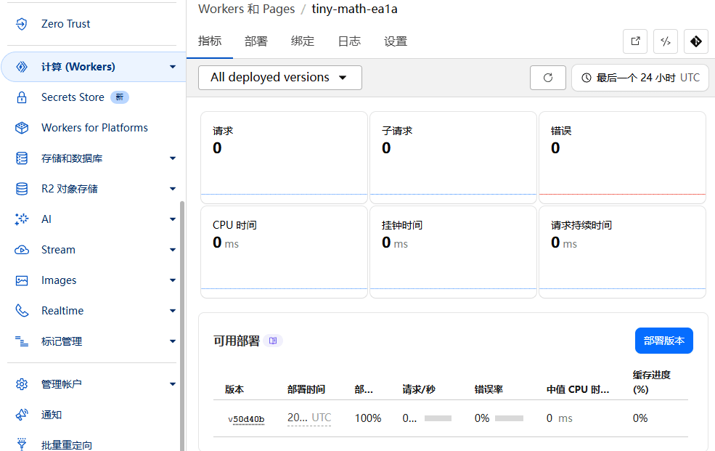Screen dimensions: 715x451
Task: Click the tiny-math-ea1a breadcrumb name
Action: click(x=354, y=9)
